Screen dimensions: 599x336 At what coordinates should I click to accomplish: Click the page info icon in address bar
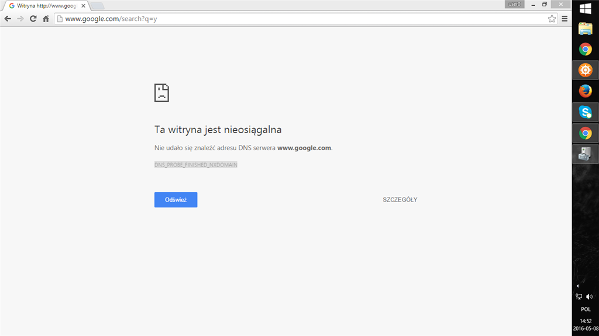60,19
